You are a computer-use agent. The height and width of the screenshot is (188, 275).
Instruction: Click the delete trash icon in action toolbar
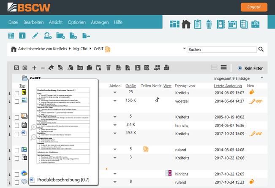tap(108, 67)
